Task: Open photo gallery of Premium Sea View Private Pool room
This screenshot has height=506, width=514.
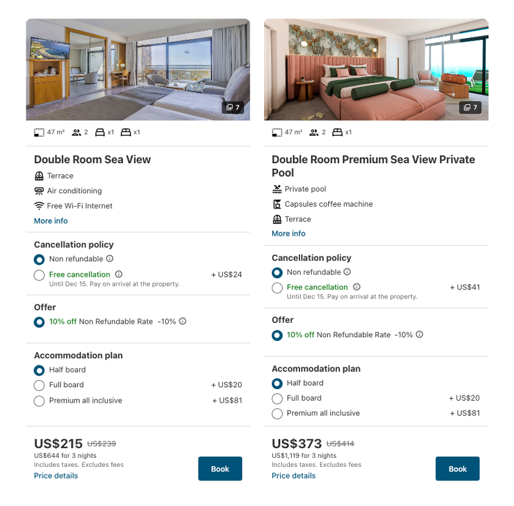Action: pyautogui.click(x=470, y=107)
